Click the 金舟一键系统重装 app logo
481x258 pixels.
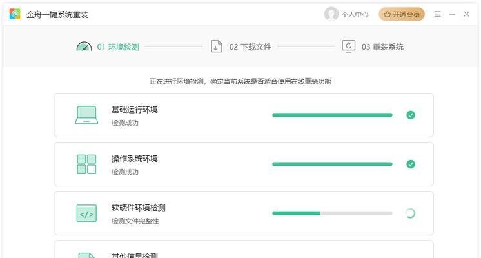(x=15, y=14)
